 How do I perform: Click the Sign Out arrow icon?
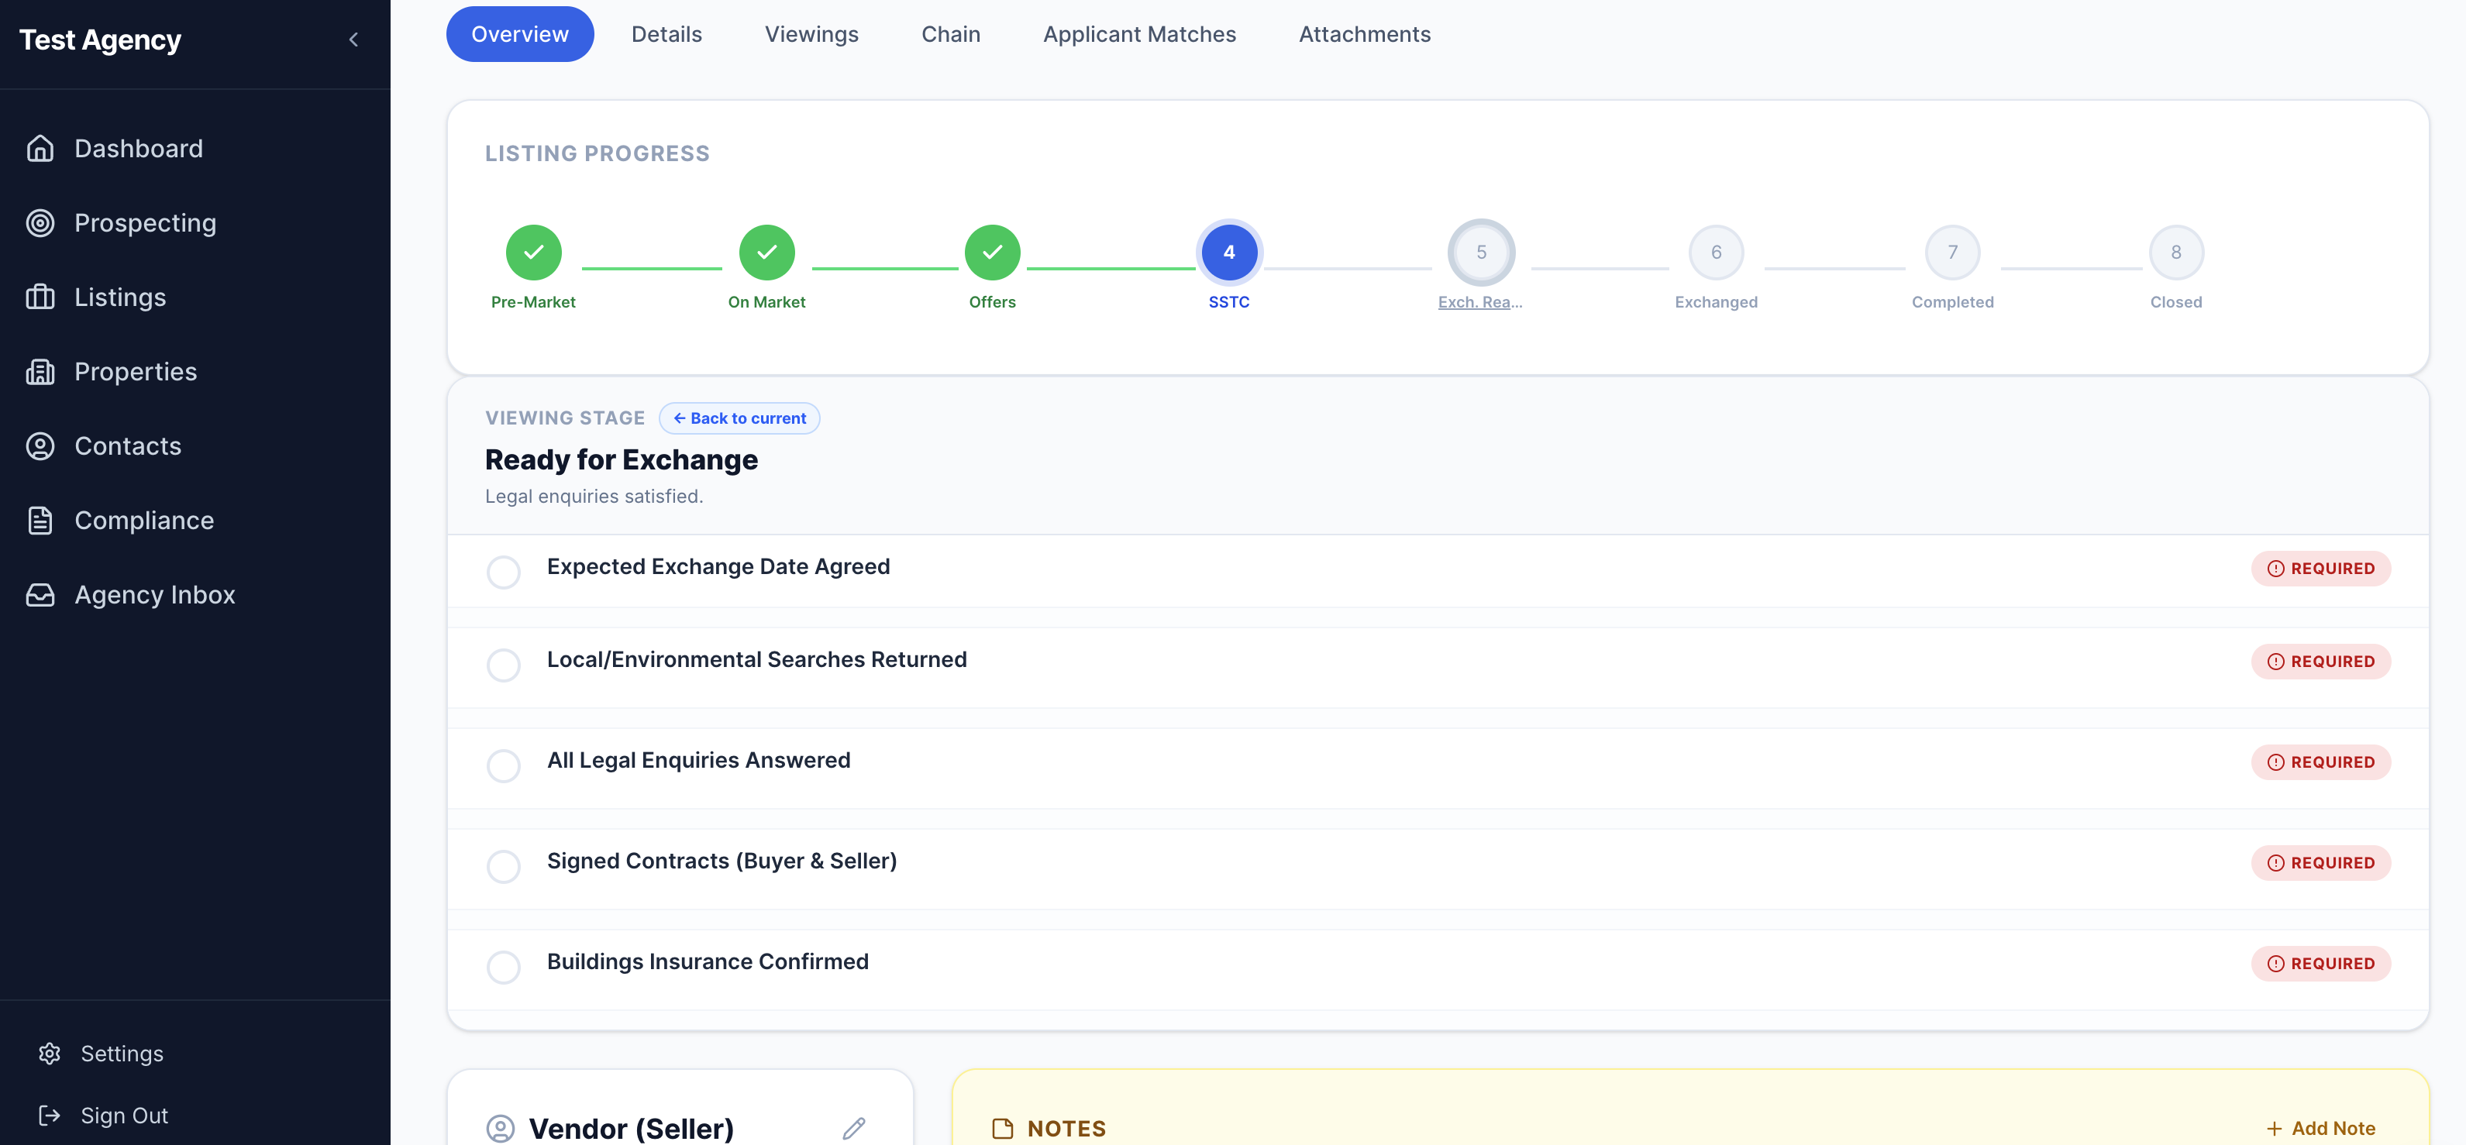click(x=50, y=1116)
